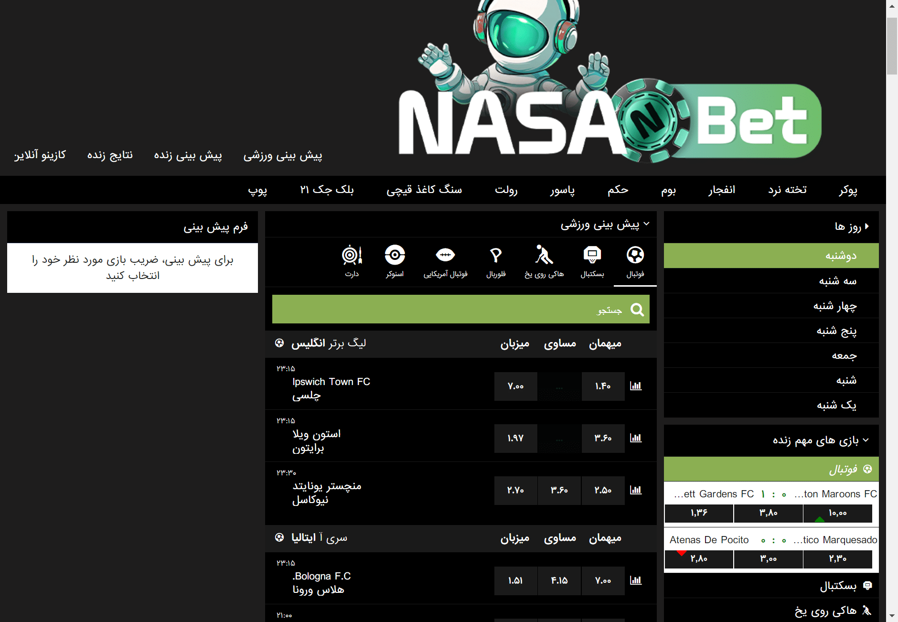This screenshot has width=898, height=622.
Task: Open stats chart for Manchester United match
Action: click(636, 490)
